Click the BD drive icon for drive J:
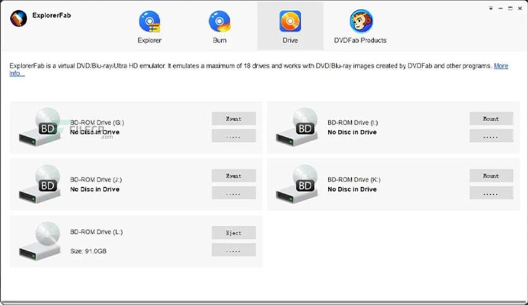Screen dimensions: 528x305 pyautogui.click(x=40, y=184)
